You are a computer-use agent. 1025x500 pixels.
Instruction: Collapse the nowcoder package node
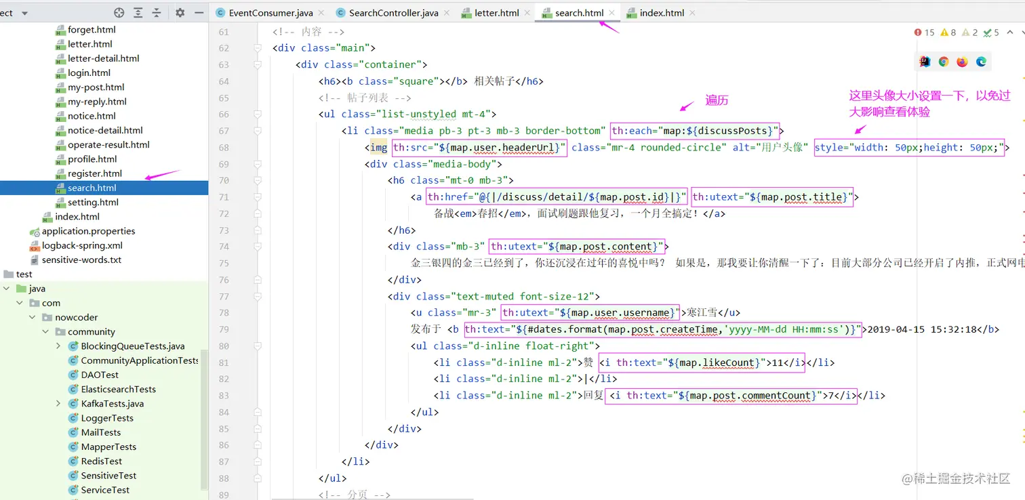(33, 317)
